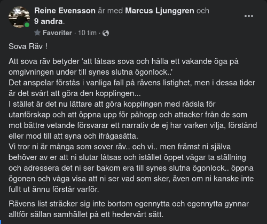
Task: Click paragraph starting "Rävens list sträcker sig"
Action: [x=129, y=209]
